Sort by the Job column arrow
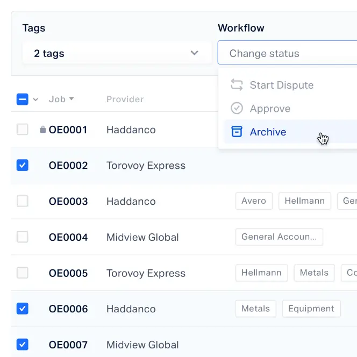 pyautogui.click(x=72, y=98)
